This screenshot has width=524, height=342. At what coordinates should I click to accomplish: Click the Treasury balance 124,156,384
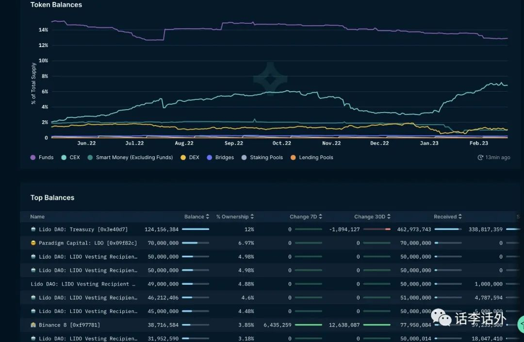point(162,229)
